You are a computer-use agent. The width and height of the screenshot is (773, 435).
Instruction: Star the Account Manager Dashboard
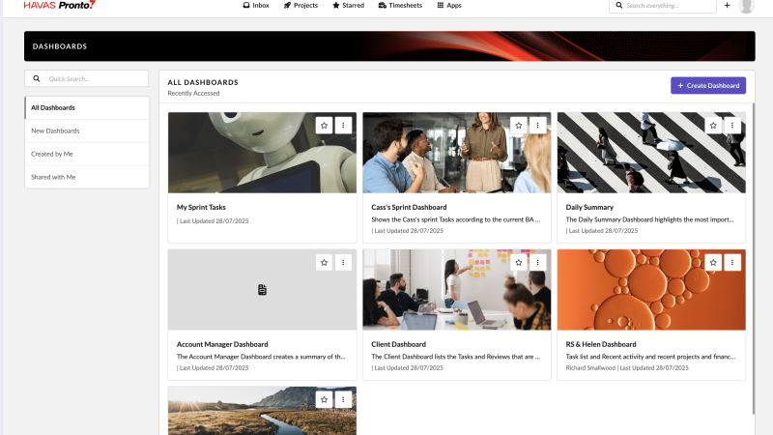(325, 262)
